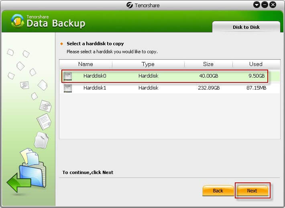
Task: Click the Used column header
Action: pyautogui.click(x=256, y=64)
